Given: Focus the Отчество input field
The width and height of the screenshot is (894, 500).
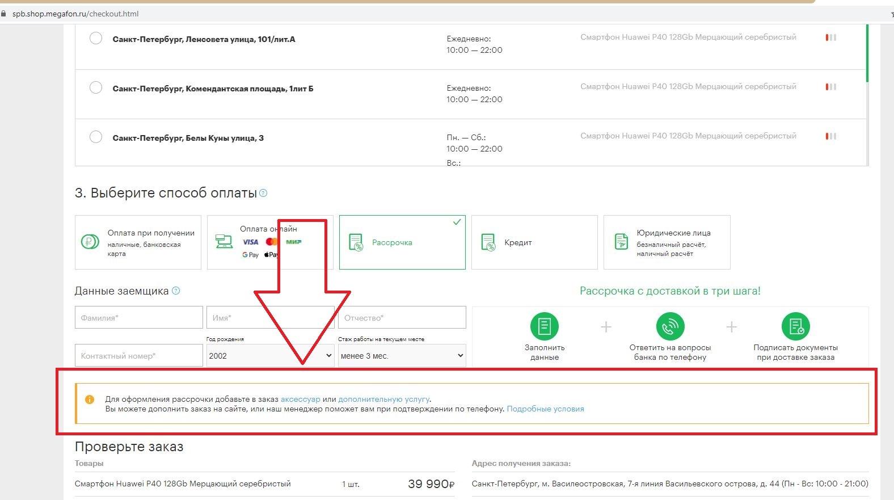Looking at the screenshot, I should 402,318.
